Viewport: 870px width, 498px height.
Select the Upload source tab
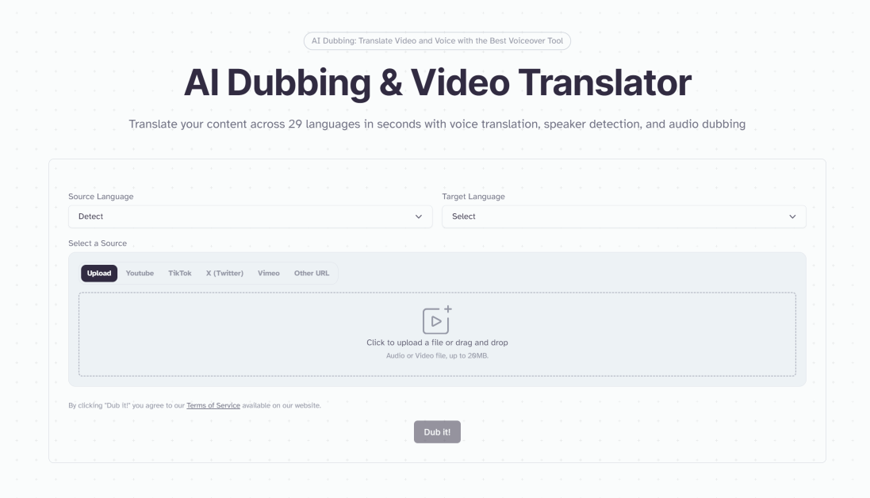99,273
